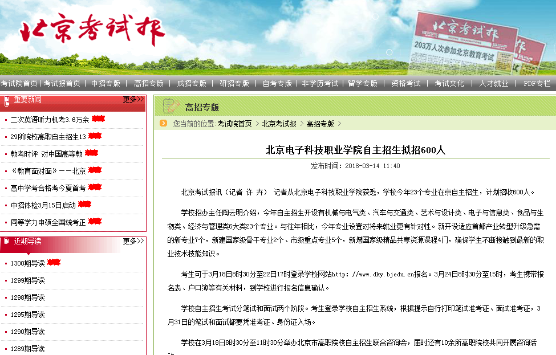Viewport: 556px width, 355px height.
Task: Open the 同等学力申硕全国统考正 news link
Action: pos(48,222)
